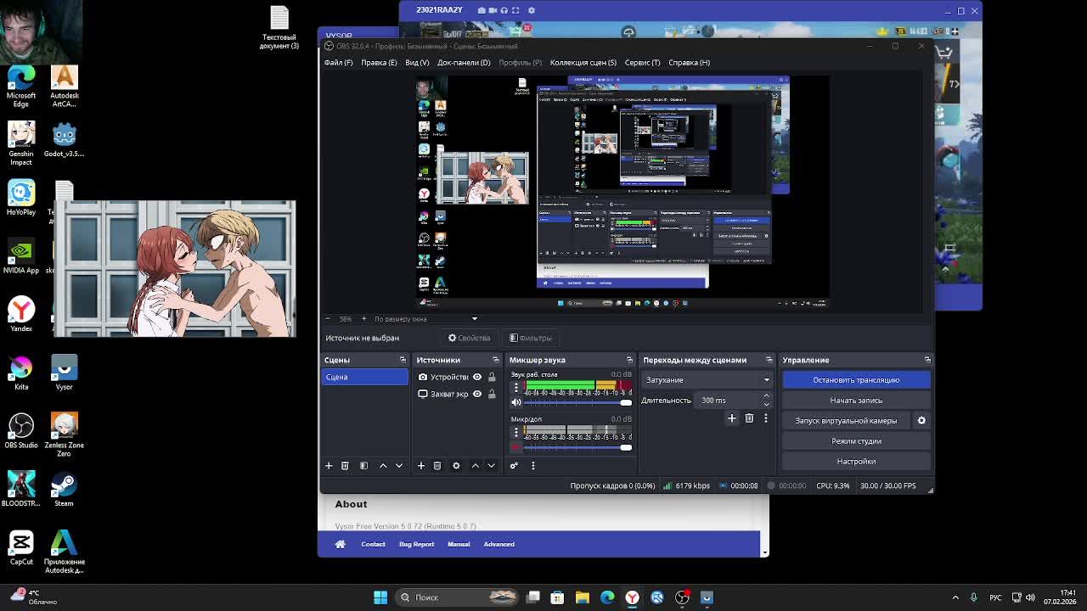Click virtual camera settings gear icon
Screen dimensions: 1087x611
click(x=921, y=421)
